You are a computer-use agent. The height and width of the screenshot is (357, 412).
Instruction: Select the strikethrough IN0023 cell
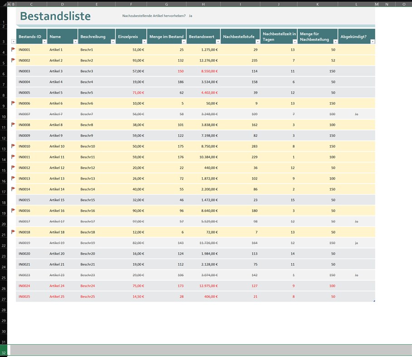(x=31, y=275)
